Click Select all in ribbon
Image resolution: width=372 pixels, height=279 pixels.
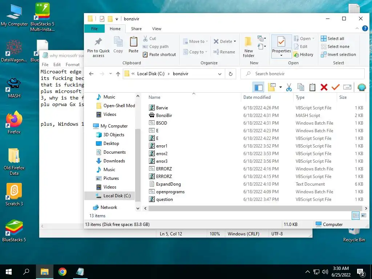click(x=332, y=39)
